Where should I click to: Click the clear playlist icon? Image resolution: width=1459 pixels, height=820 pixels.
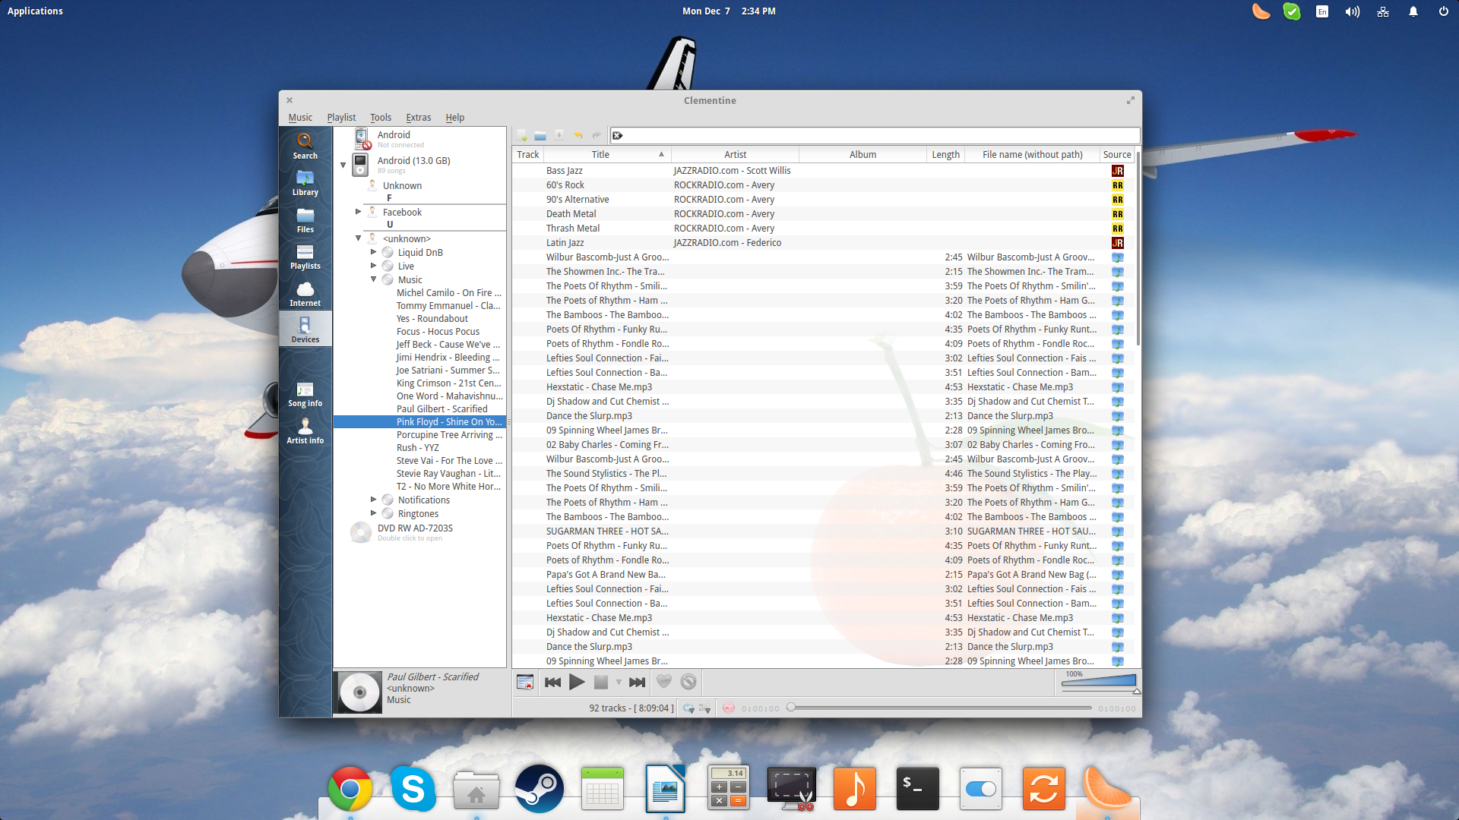click(x=524, y=682)
